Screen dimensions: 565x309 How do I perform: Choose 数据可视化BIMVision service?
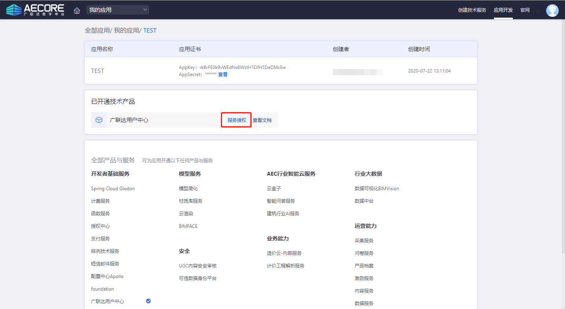(377, 189)
